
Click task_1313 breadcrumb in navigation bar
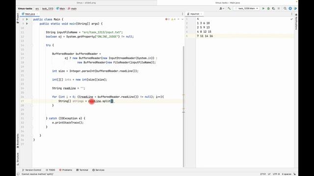point(48,9)
